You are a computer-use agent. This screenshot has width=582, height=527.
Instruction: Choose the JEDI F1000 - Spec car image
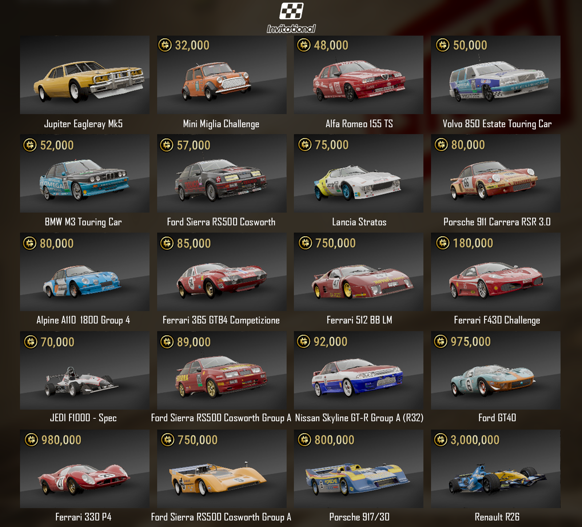(x=85, y=370)
